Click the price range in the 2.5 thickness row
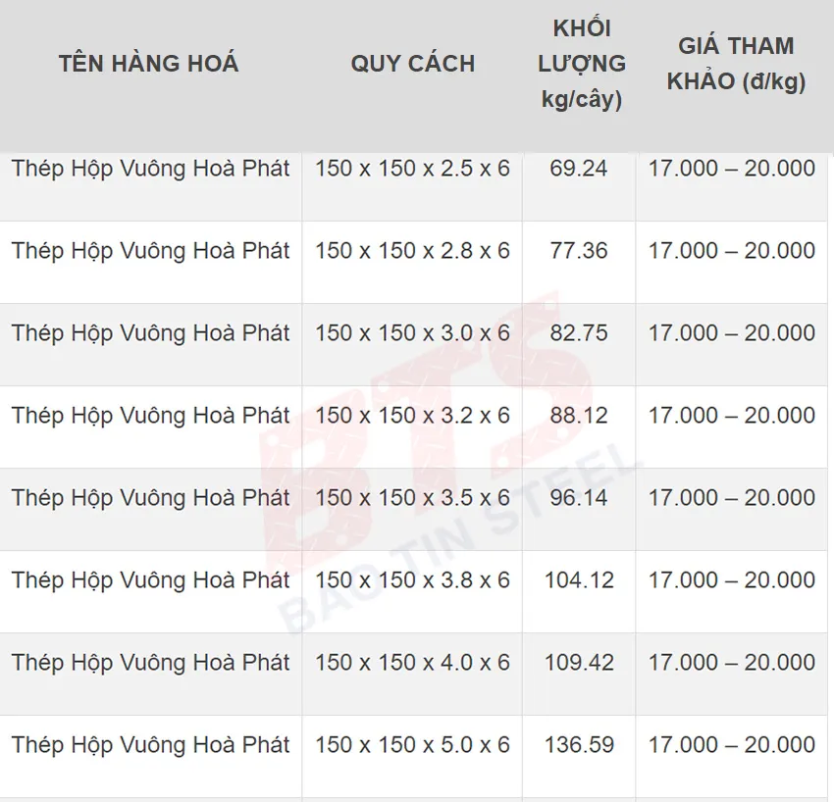This screenshot has height=802, width=834. [x=731, y=169]
